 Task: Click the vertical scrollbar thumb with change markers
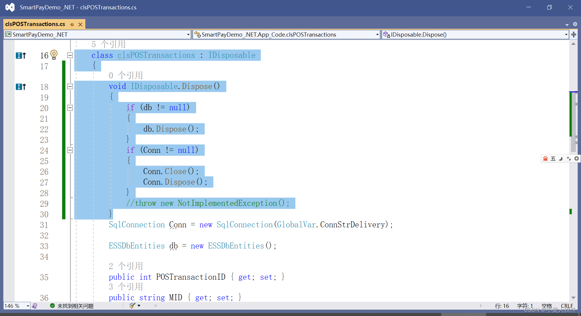point(573,122)
